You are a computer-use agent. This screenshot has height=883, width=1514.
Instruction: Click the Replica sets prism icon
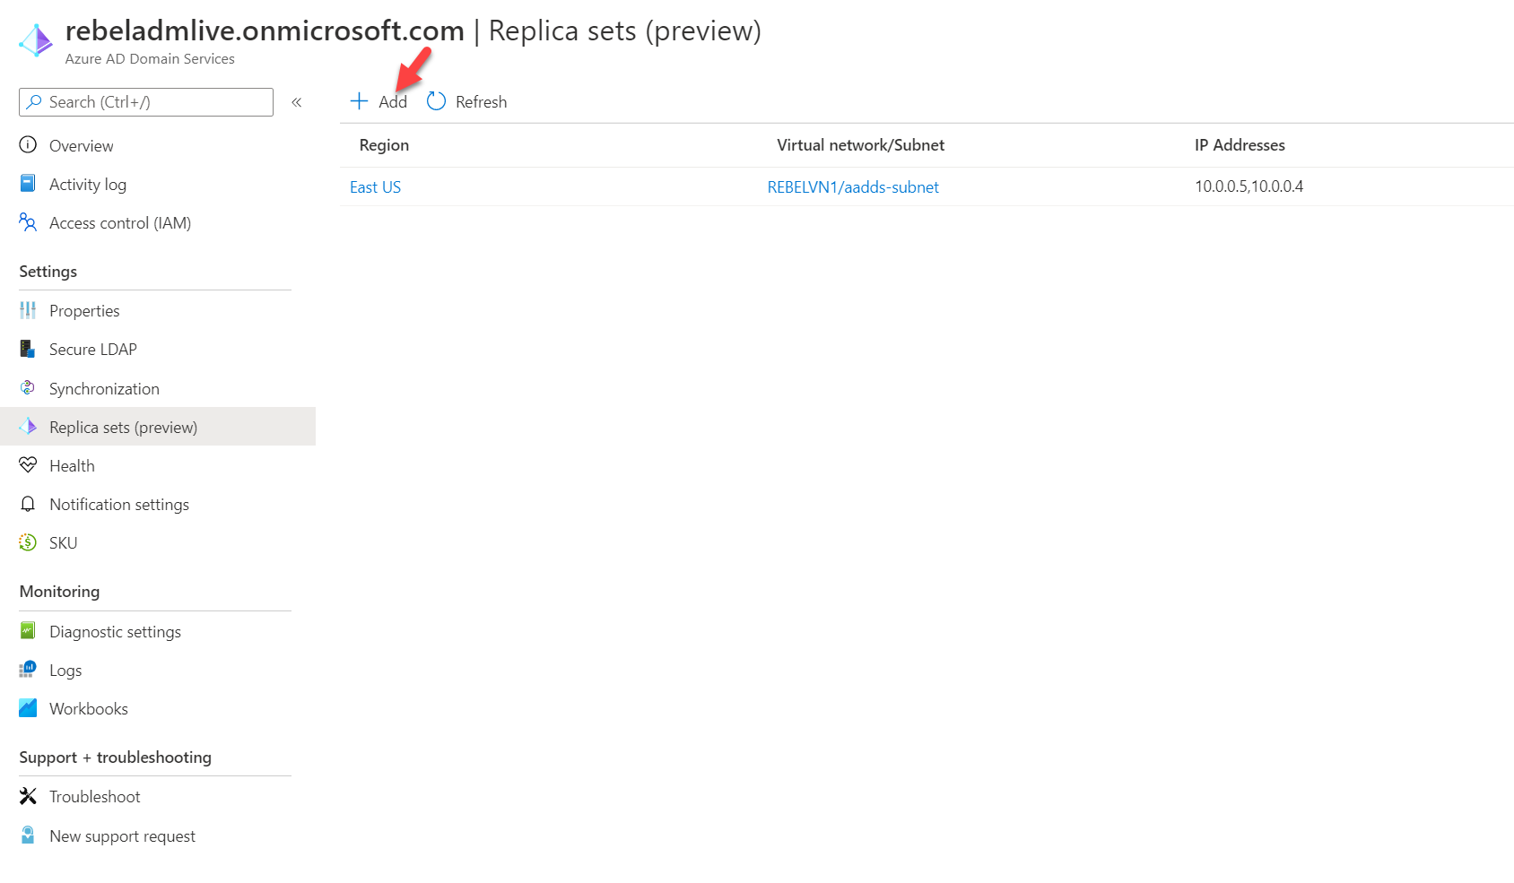pyautogui.click(x=28, y=427)
